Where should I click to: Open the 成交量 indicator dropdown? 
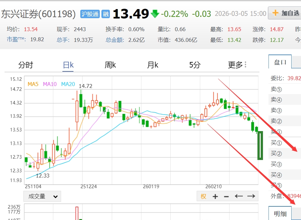tap(42, 196)
